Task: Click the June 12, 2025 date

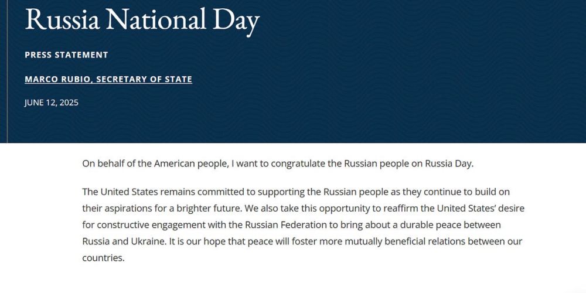Action: (x=52, y=103)
